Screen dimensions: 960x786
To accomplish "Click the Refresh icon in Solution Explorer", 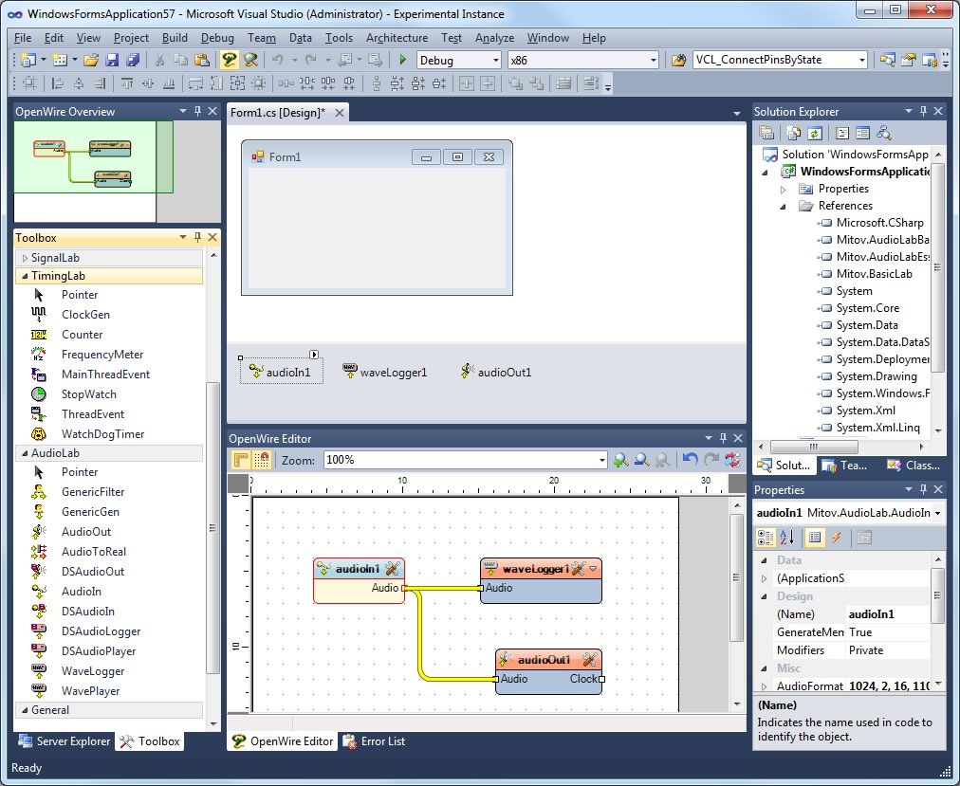I will click(813, 133).
